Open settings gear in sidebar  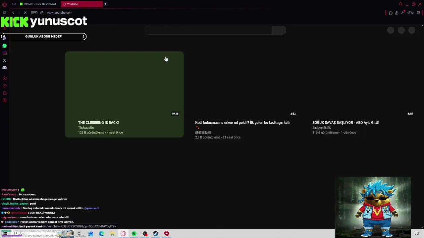pos(5,100)
